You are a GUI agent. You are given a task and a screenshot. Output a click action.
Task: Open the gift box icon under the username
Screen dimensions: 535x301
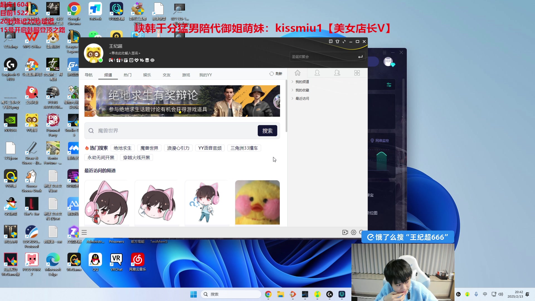(118, 60)
